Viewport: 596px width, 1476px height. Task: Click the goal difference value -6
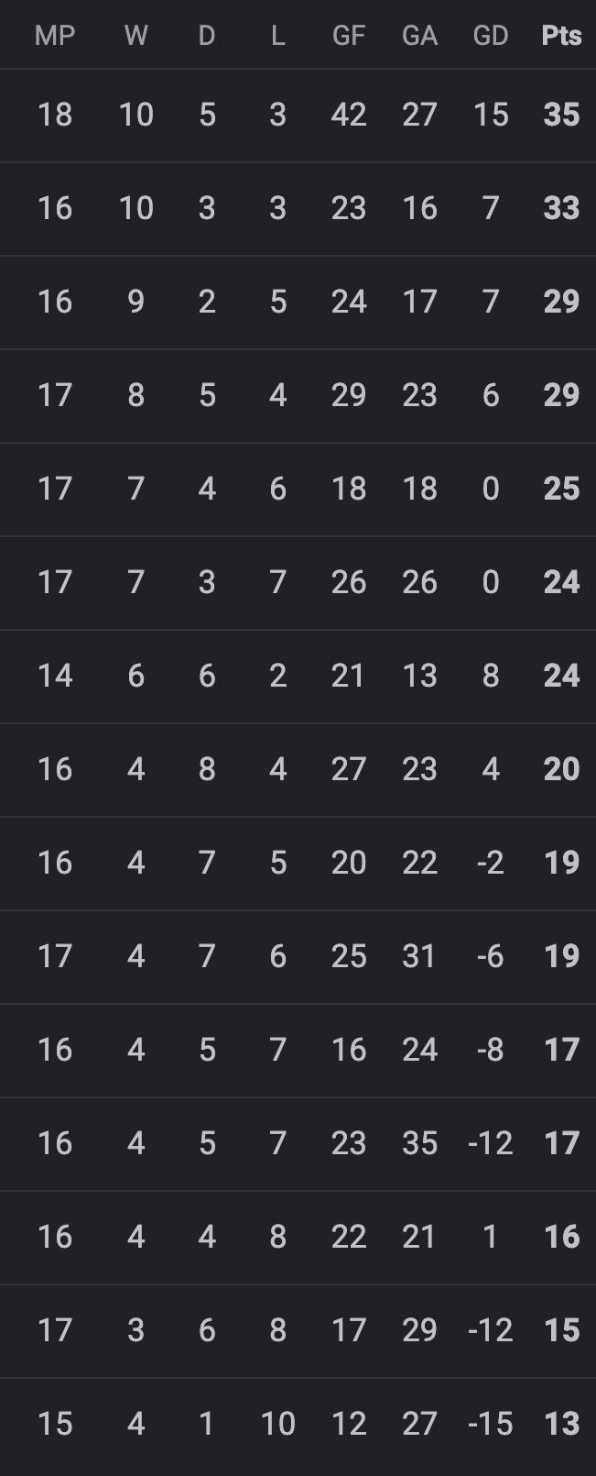click(x=491, y=956)
